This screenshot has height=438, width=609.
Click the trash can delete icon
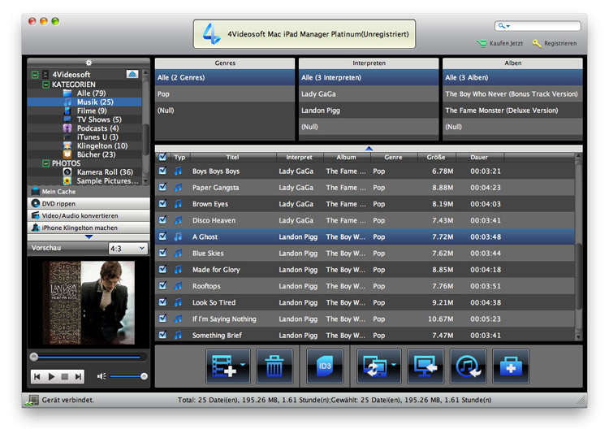click(x=274, y=366)
